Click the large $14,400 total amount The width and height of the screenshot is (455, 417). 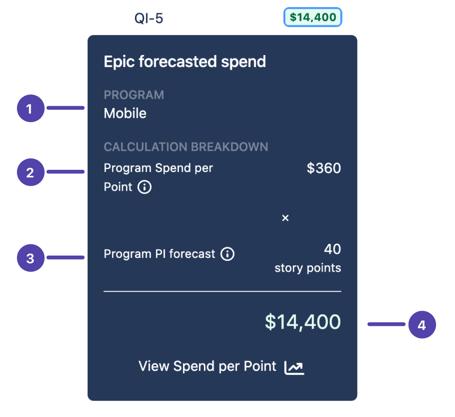point(303,322)
